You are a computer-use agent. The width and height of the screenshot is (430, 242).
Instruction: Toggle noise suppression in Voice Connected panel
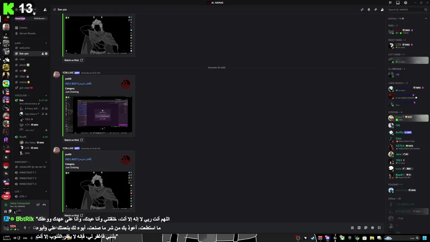pyautogui.click(x=38, y=204)
